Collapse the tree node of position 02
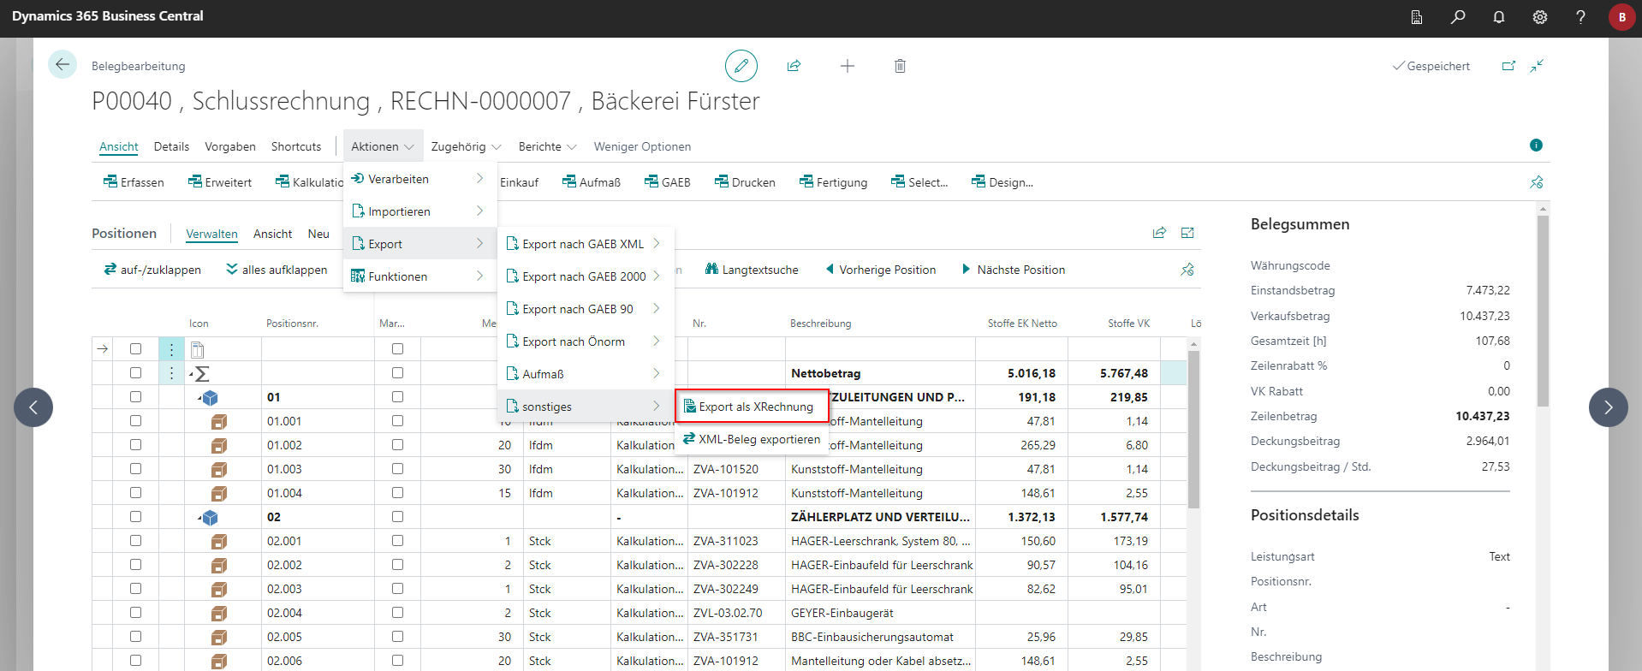This screenshot has width=1642, height=671. pyautogui.click(x=200, y=518)
